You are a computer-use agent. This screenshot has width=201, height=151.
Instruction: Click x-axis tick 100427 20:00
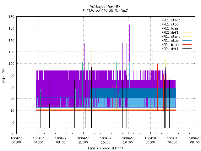[128, 140]
